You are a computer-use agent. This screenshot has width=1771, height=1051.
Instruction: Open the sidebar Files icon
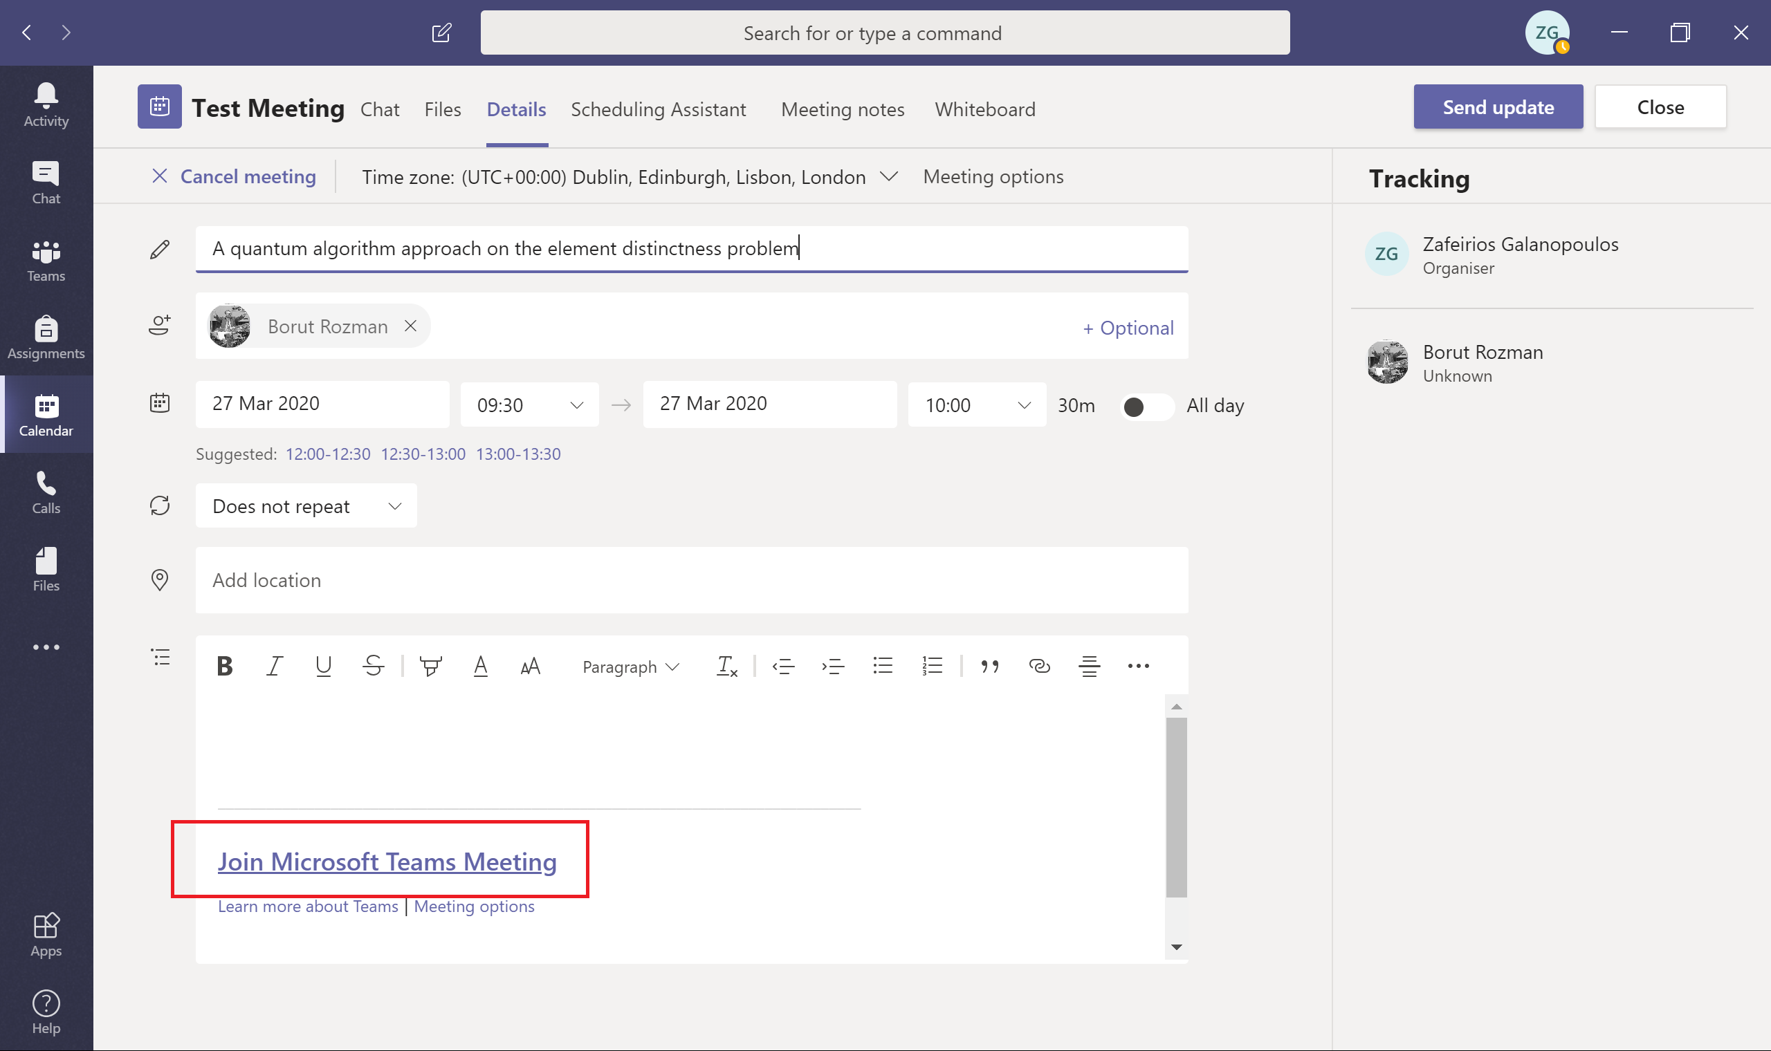tap(46, 570)
